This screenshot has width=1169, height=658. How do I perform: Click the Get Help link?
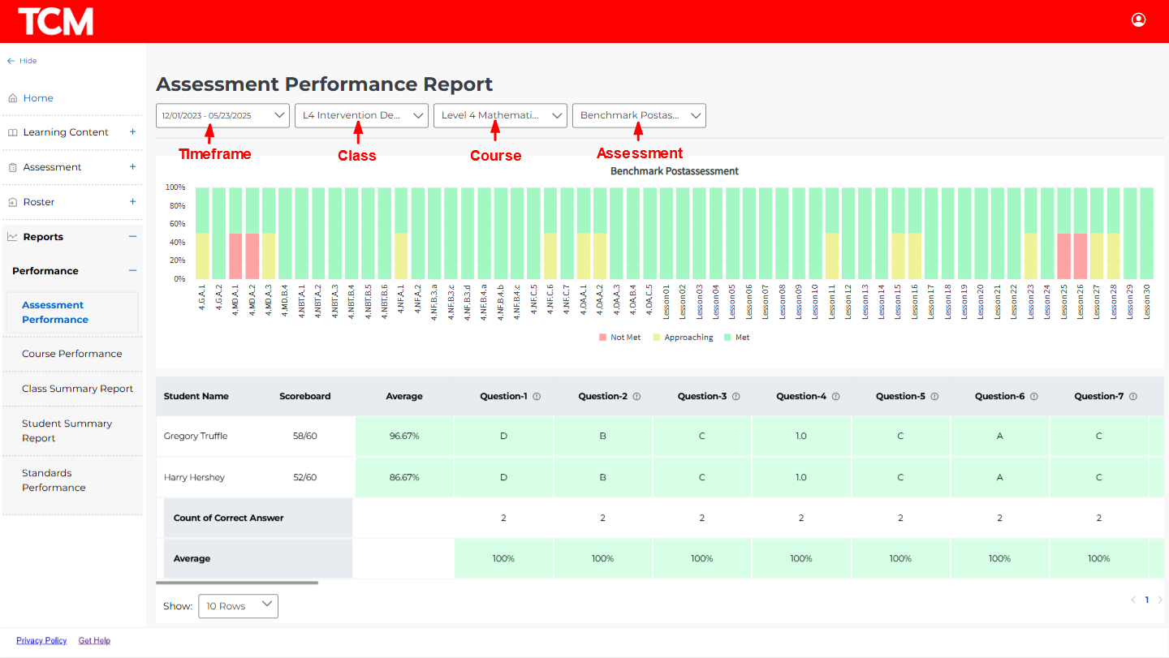tap(94, 641)
